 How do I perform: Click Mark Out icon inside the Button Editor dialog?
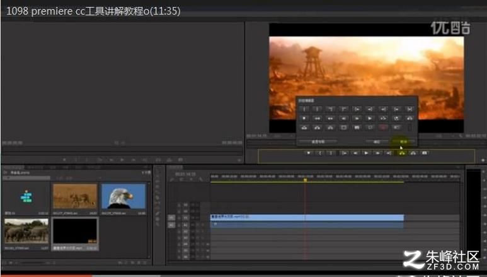pyautogui.click(x=318, y=109)
